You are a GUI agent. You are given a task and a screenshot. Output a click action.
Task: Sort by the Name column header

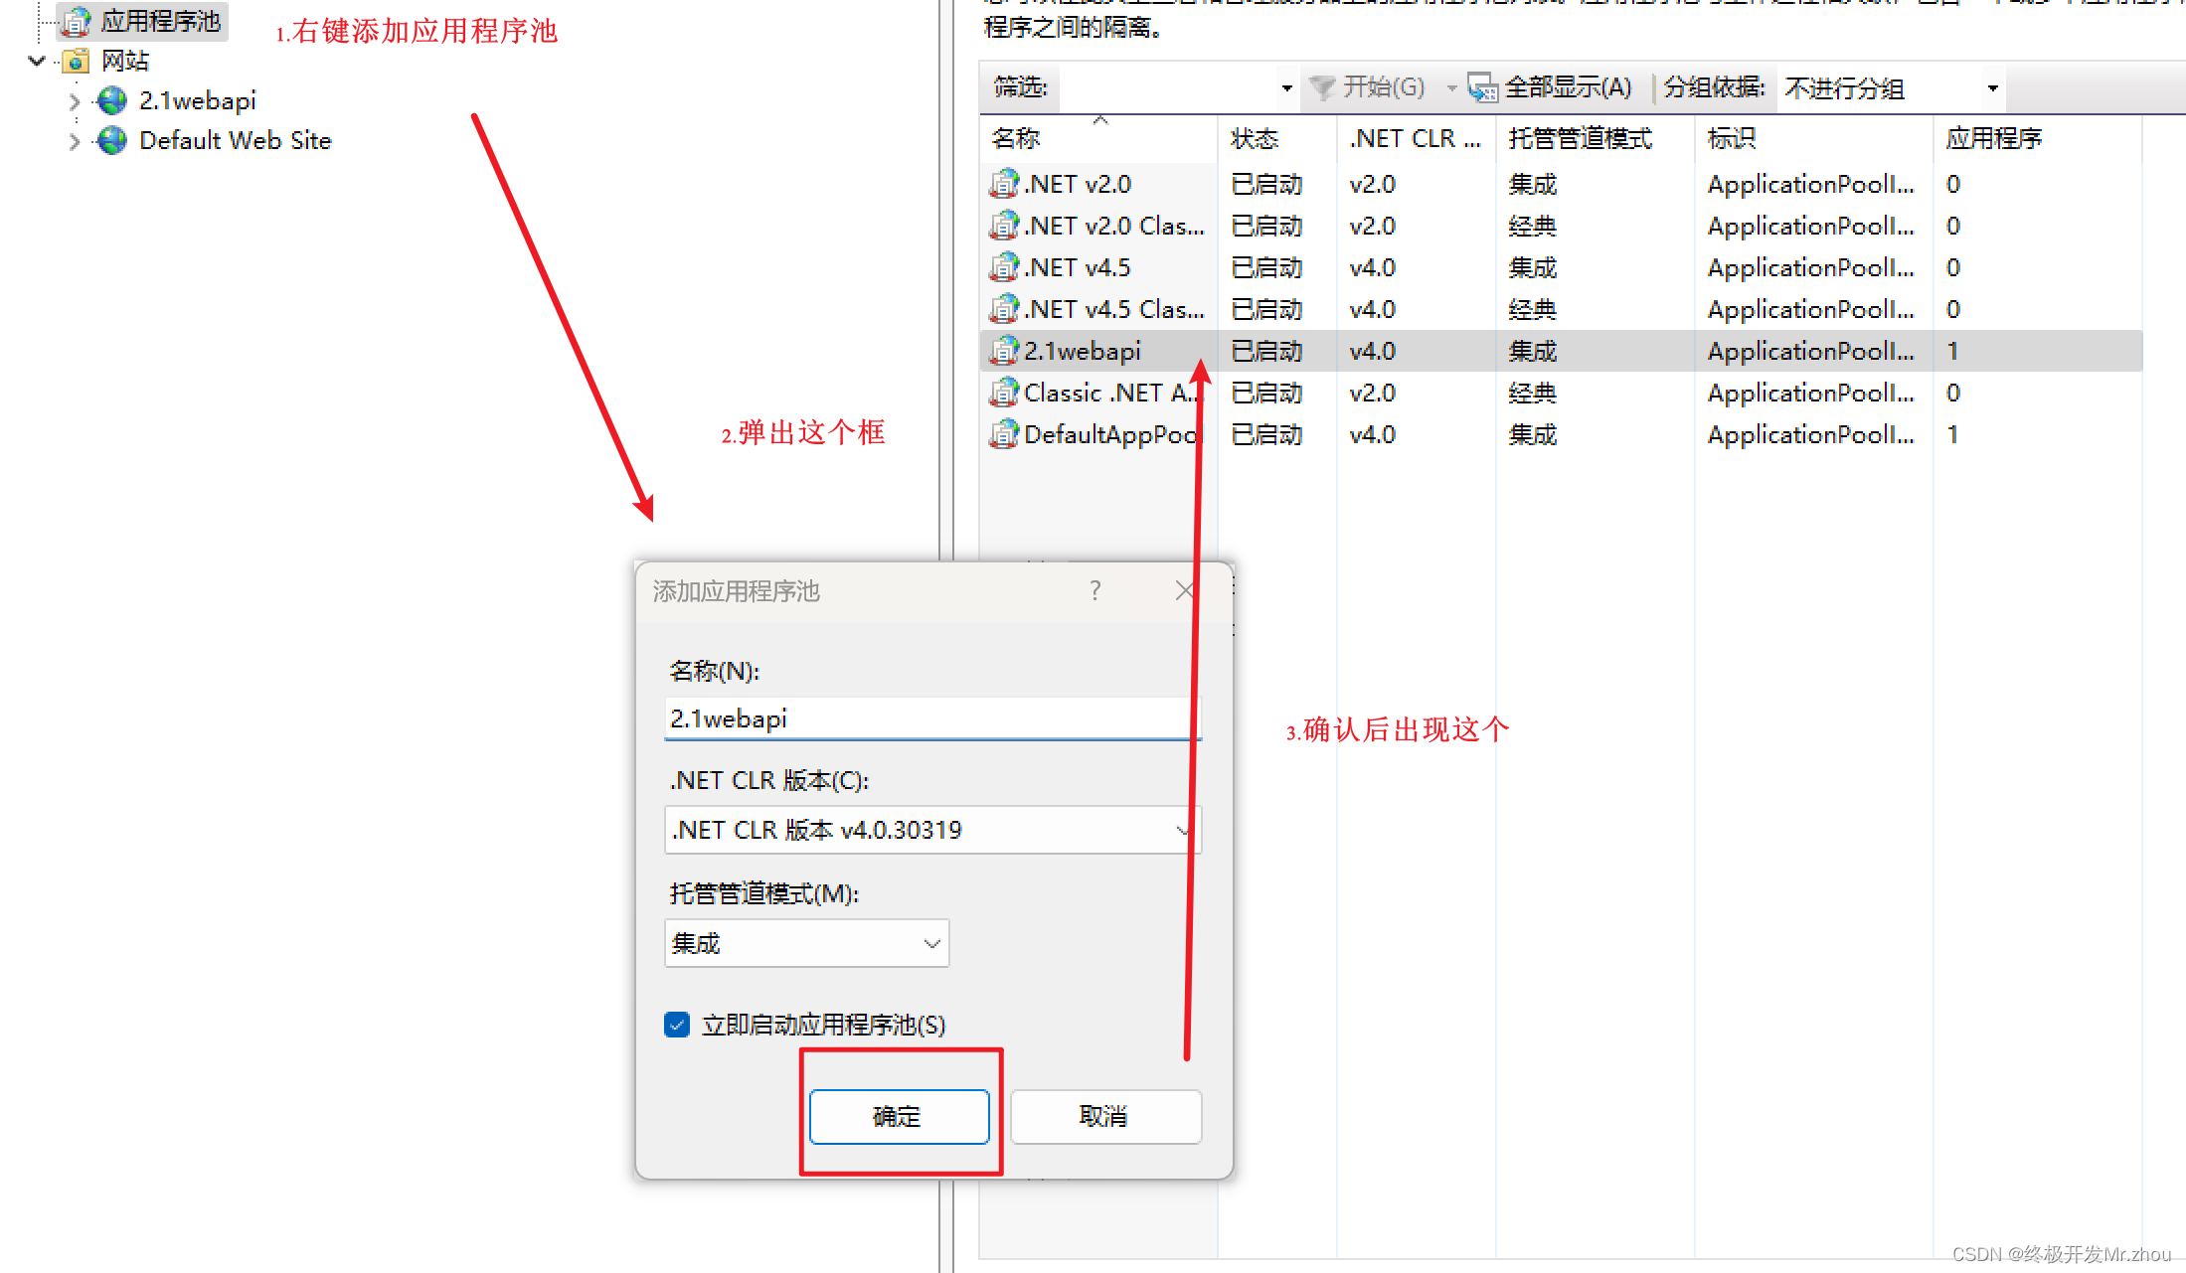(1098, 138)
